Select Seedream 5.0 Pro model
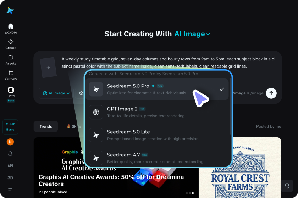The image size is (298, 198). 157,89
